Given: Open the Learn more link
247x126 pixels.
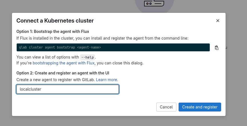Looking at the screenshot, I should click(107, 80).
